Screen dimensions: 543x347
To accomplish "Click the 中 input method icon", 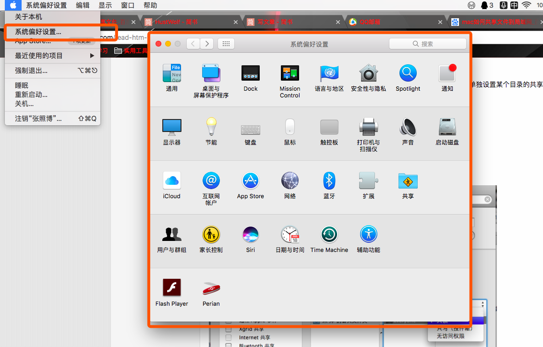I will (515, 5).
